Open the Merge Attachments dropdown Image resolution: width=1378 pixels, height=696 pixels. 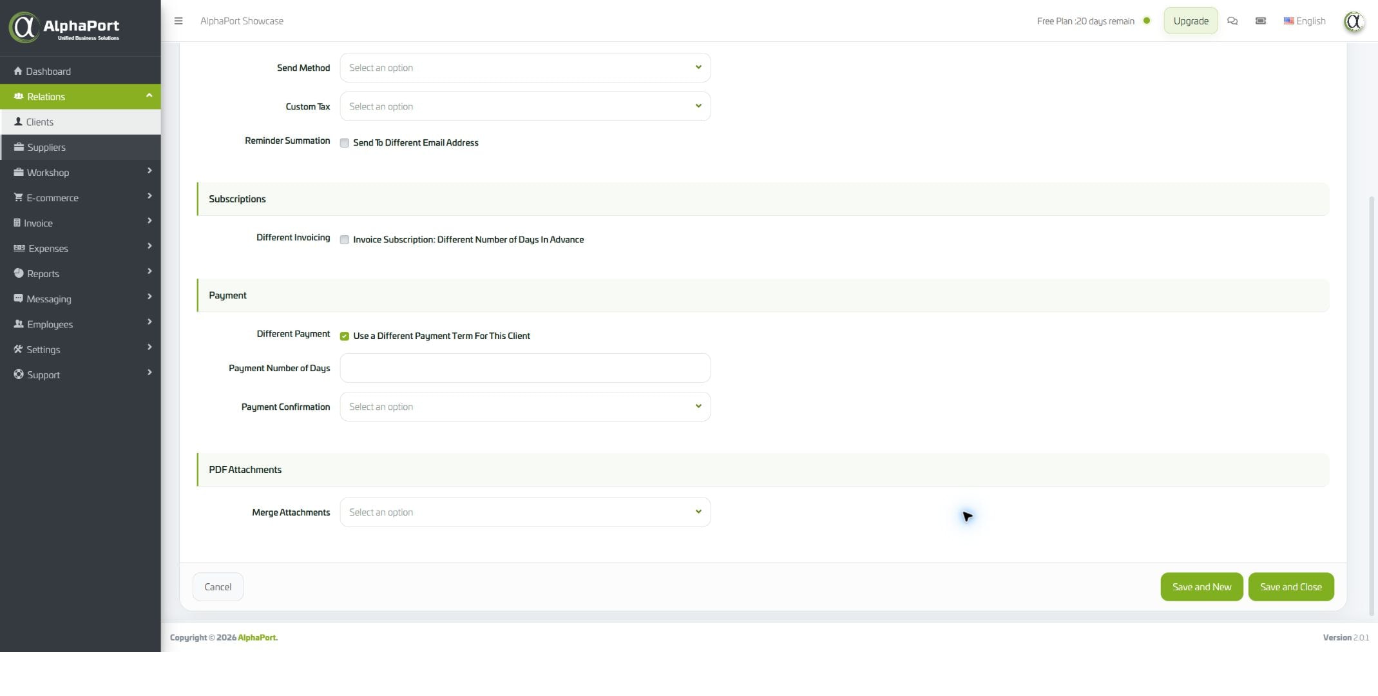tap(525, 512)
